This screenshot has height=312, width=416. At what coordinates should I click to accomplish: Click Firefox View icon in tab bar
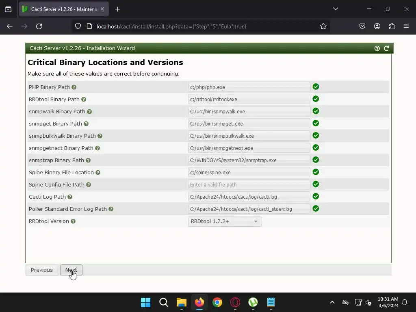pos(8,9)
